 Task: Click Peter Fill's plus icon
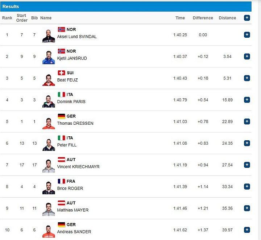(x=247, y=143)
